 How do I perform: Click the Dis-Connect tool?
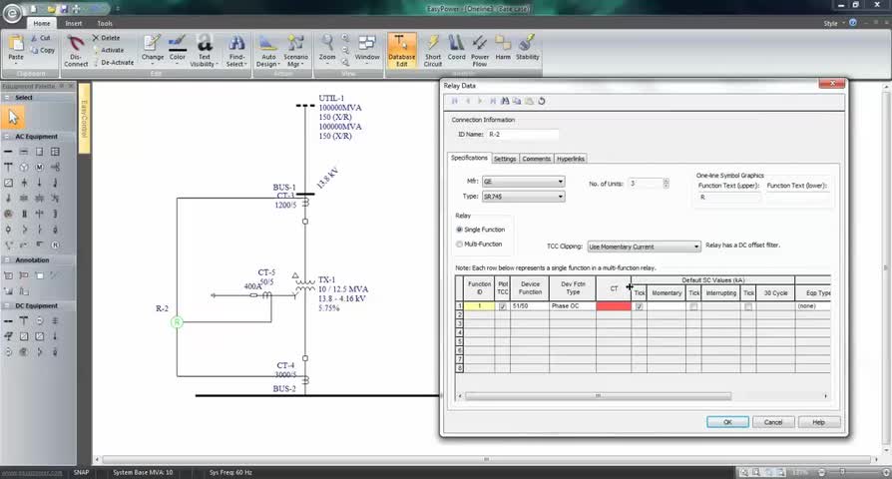76,51
